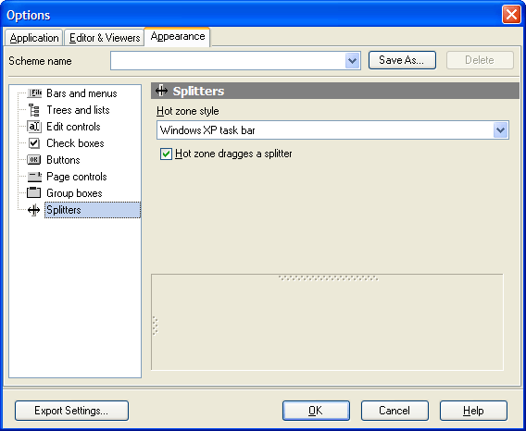Click the Buttons OK icon
Screen dimensions: 526x431
pyautogui.click(x=34, y=160)
